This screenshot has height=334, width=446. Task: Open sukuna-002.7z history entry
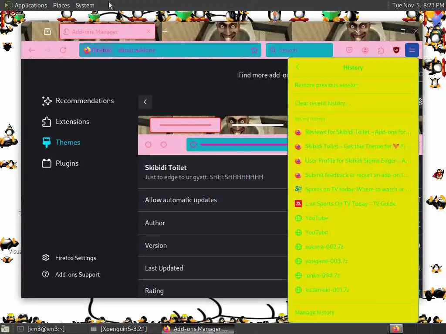353,247
